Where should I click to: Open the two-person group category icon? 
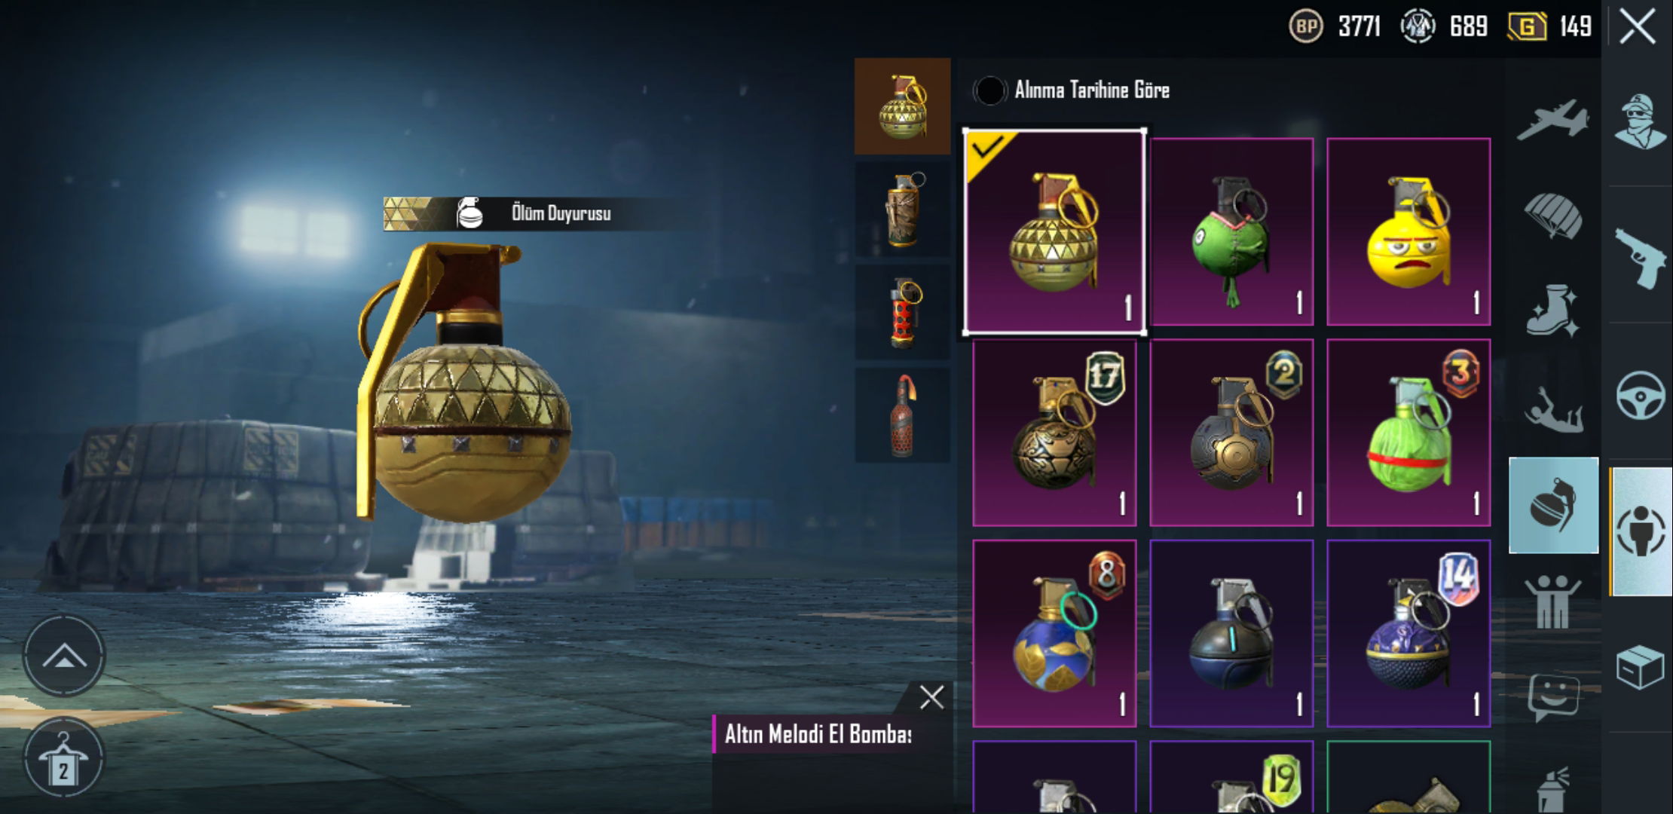[1553, 601]
